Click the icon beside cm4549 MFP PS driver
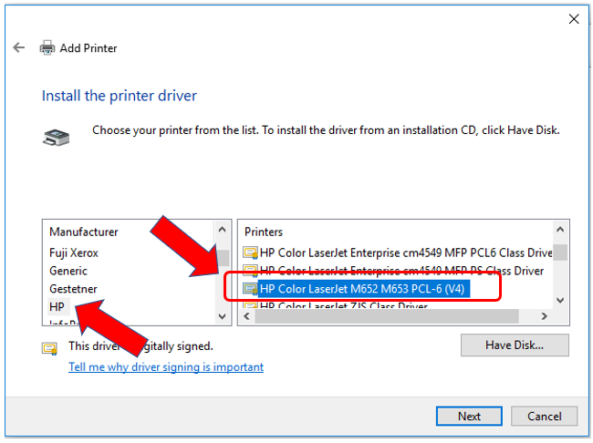The height and width of the screenshot is (443, 593). point(249,271)
